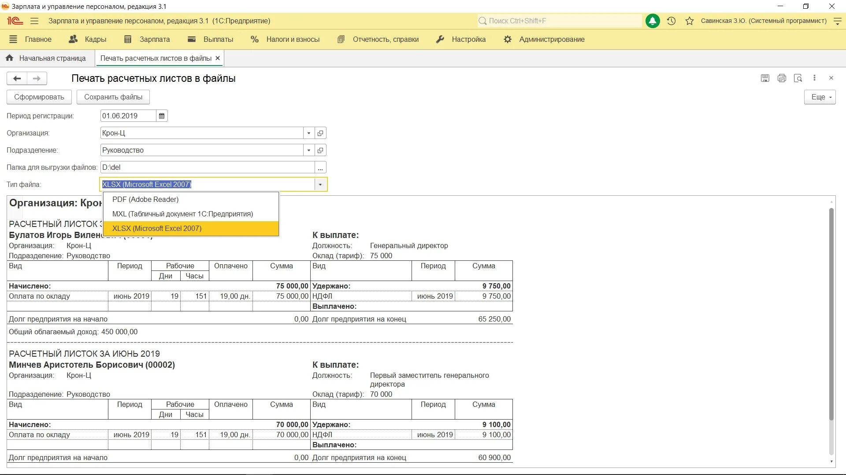The height and width of the screenshot is (475, 846).
Task: Open the Налоги и взносы section
Action: pos(285,40)
